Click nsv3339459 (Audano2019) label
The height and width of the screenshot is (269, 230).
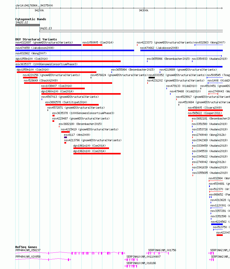click(210, 146)
